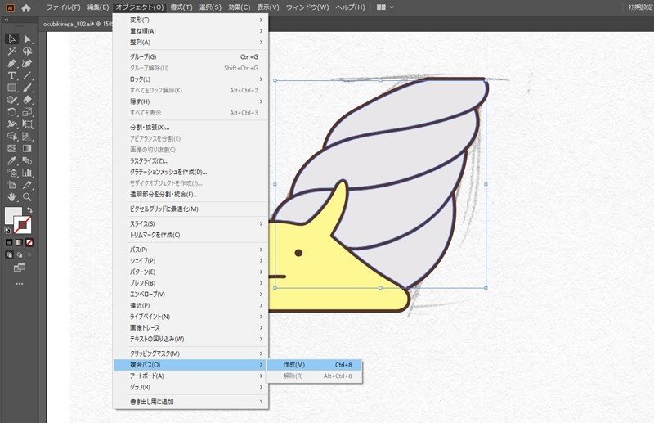The image size is (654, 423).
Task: Open the 書式(T) menu
Action: [x=181, y=7]
